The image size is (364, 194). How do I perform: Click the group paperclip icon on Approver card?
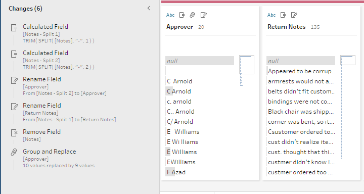[192, 15]
